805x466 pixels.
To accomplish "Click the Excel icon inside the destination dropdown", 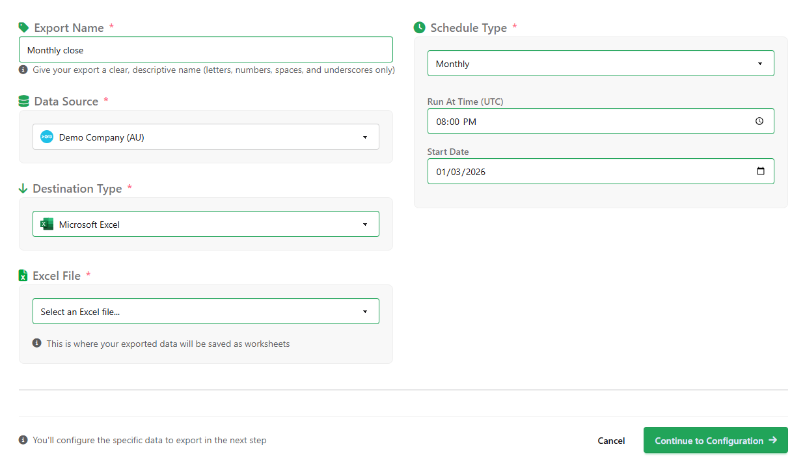I will pos(46,223).
